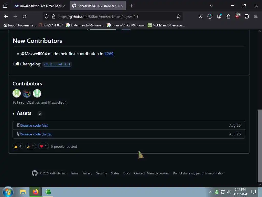Click OBattler contributor avatar
Screen dimensions: 262x197
click(x=27, y=93)
